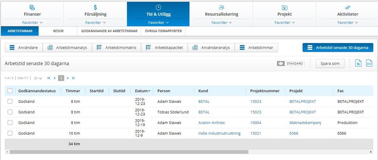Expand Favoriter under Tid & Utlägg

tap(159, 23)
